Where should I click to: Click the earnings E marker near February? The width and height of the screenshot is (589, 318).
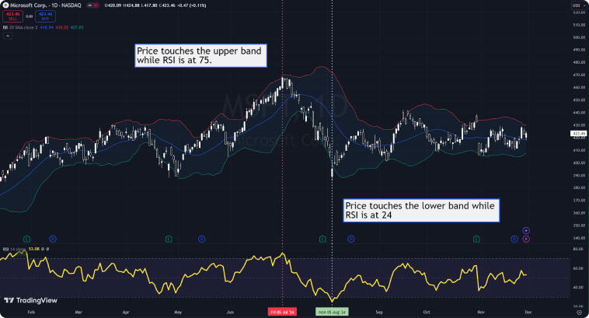(26, 239)
